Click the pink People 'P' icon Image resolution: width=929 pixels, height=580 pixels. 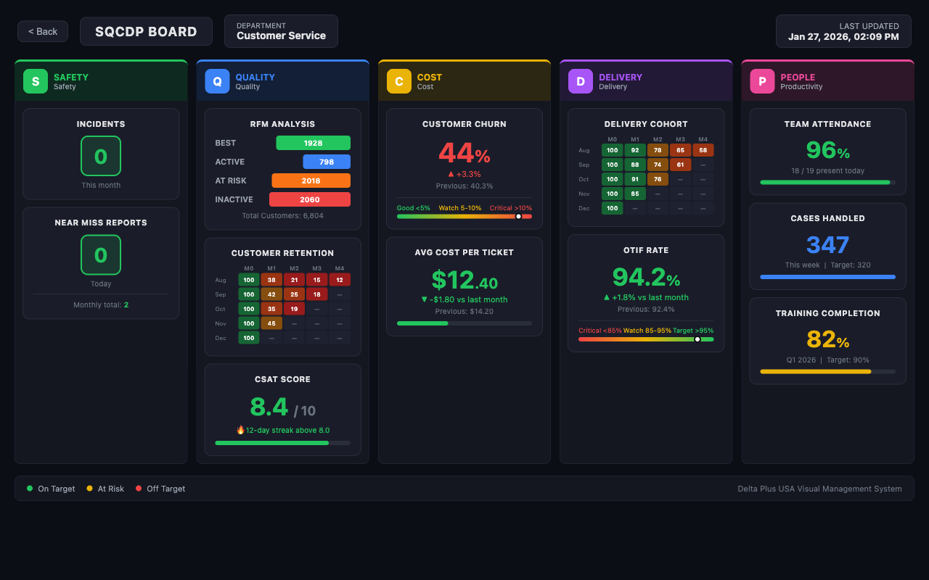761,81
